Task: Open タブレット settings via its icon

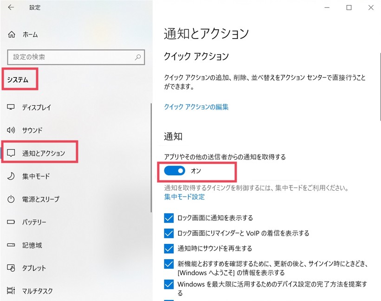Action: pyautogui.click(x=11, y=268)
